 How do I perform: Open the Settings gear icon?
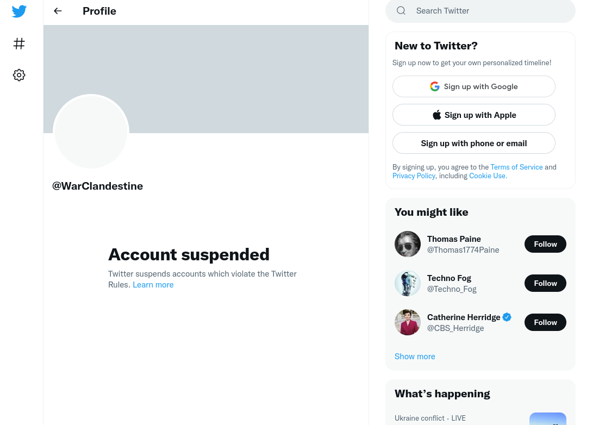19,75
